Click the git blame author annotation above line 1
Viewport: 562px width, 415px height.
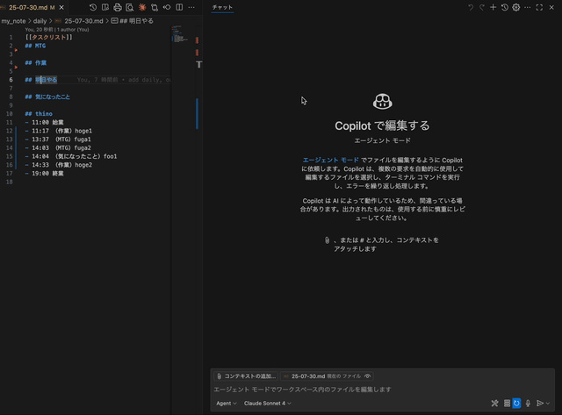click(x=57, y=30)
